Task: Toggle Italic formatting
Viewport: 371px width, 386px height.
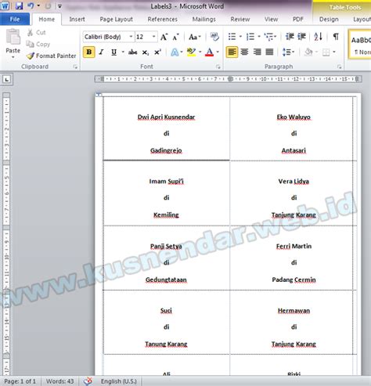Action: click(x=102, y=52)
